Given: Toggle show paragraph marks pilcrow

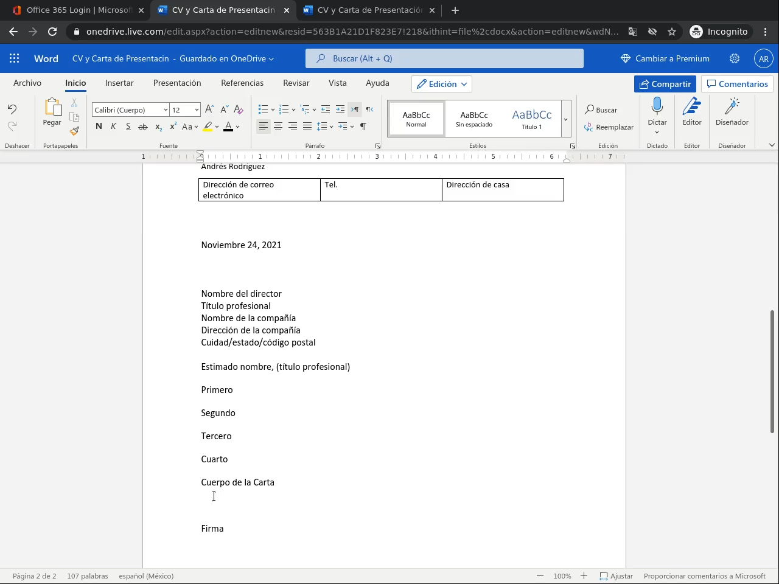Looking at the screenshot, I should pyautogui.click(x=363, y=127).
